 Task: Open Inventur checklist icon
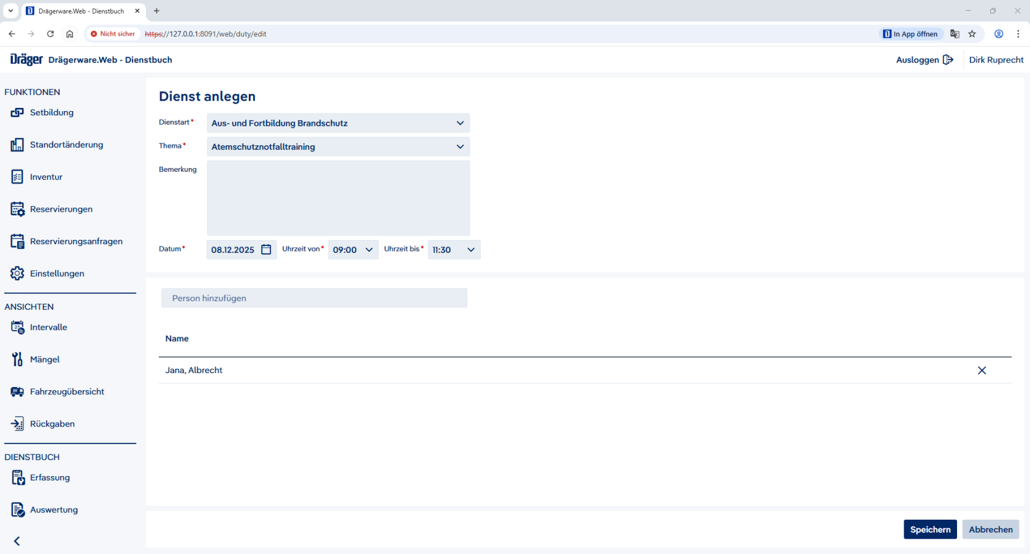[x=17, y=177]
